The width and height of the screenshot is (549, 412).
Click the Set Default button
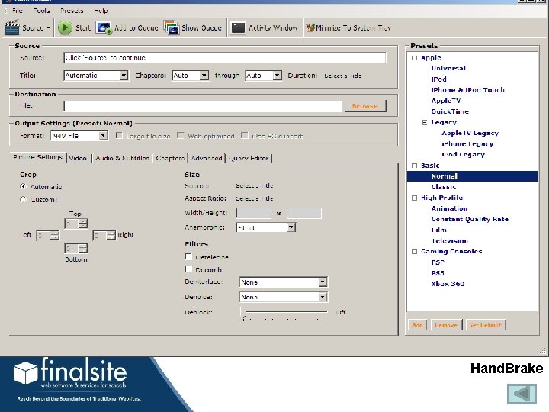click(x=485, y=325)
